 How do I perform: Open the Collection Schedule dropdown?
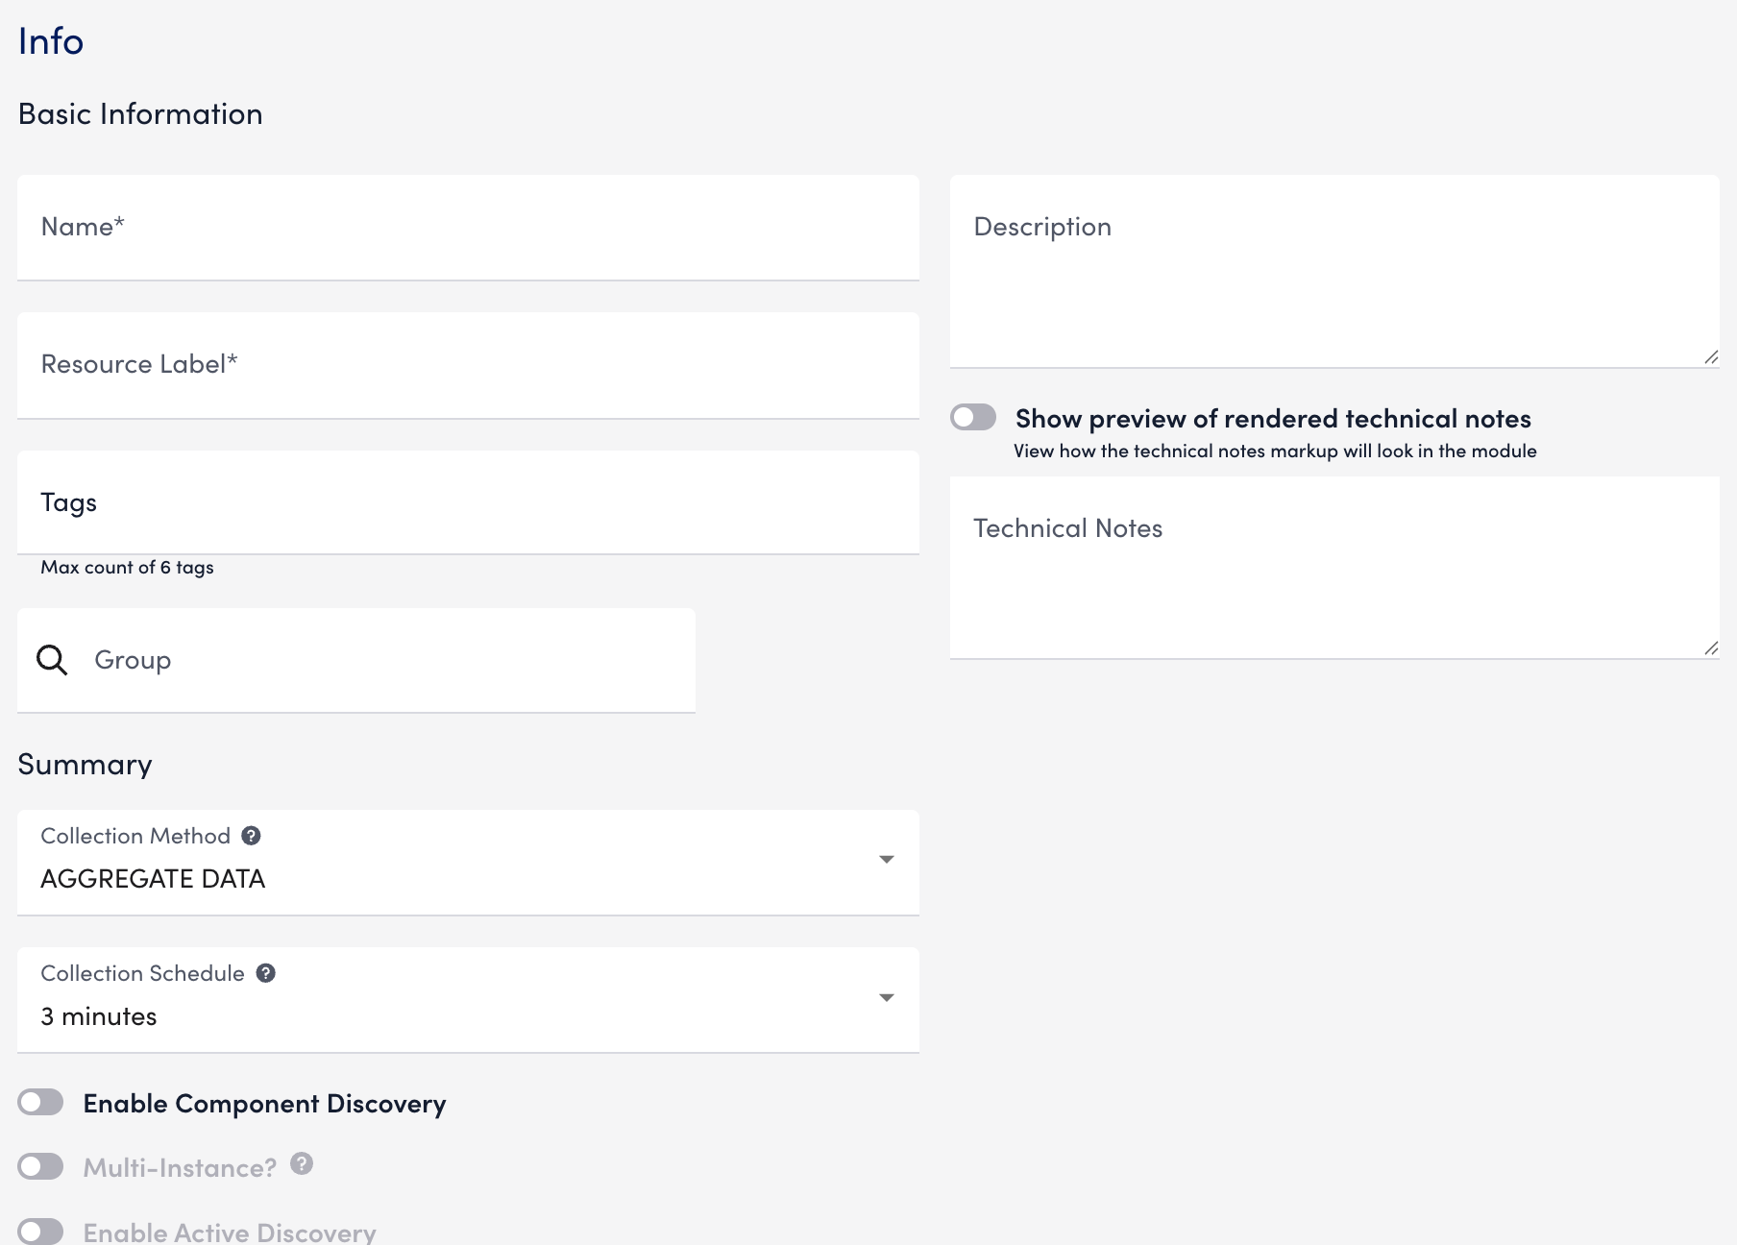886,997
